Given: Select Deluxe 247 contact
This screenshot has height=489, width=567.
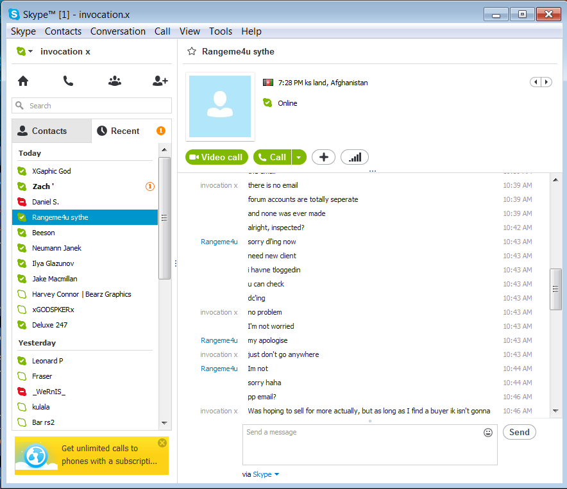Looking at the screenshot, I should click(x=85, y=325).
